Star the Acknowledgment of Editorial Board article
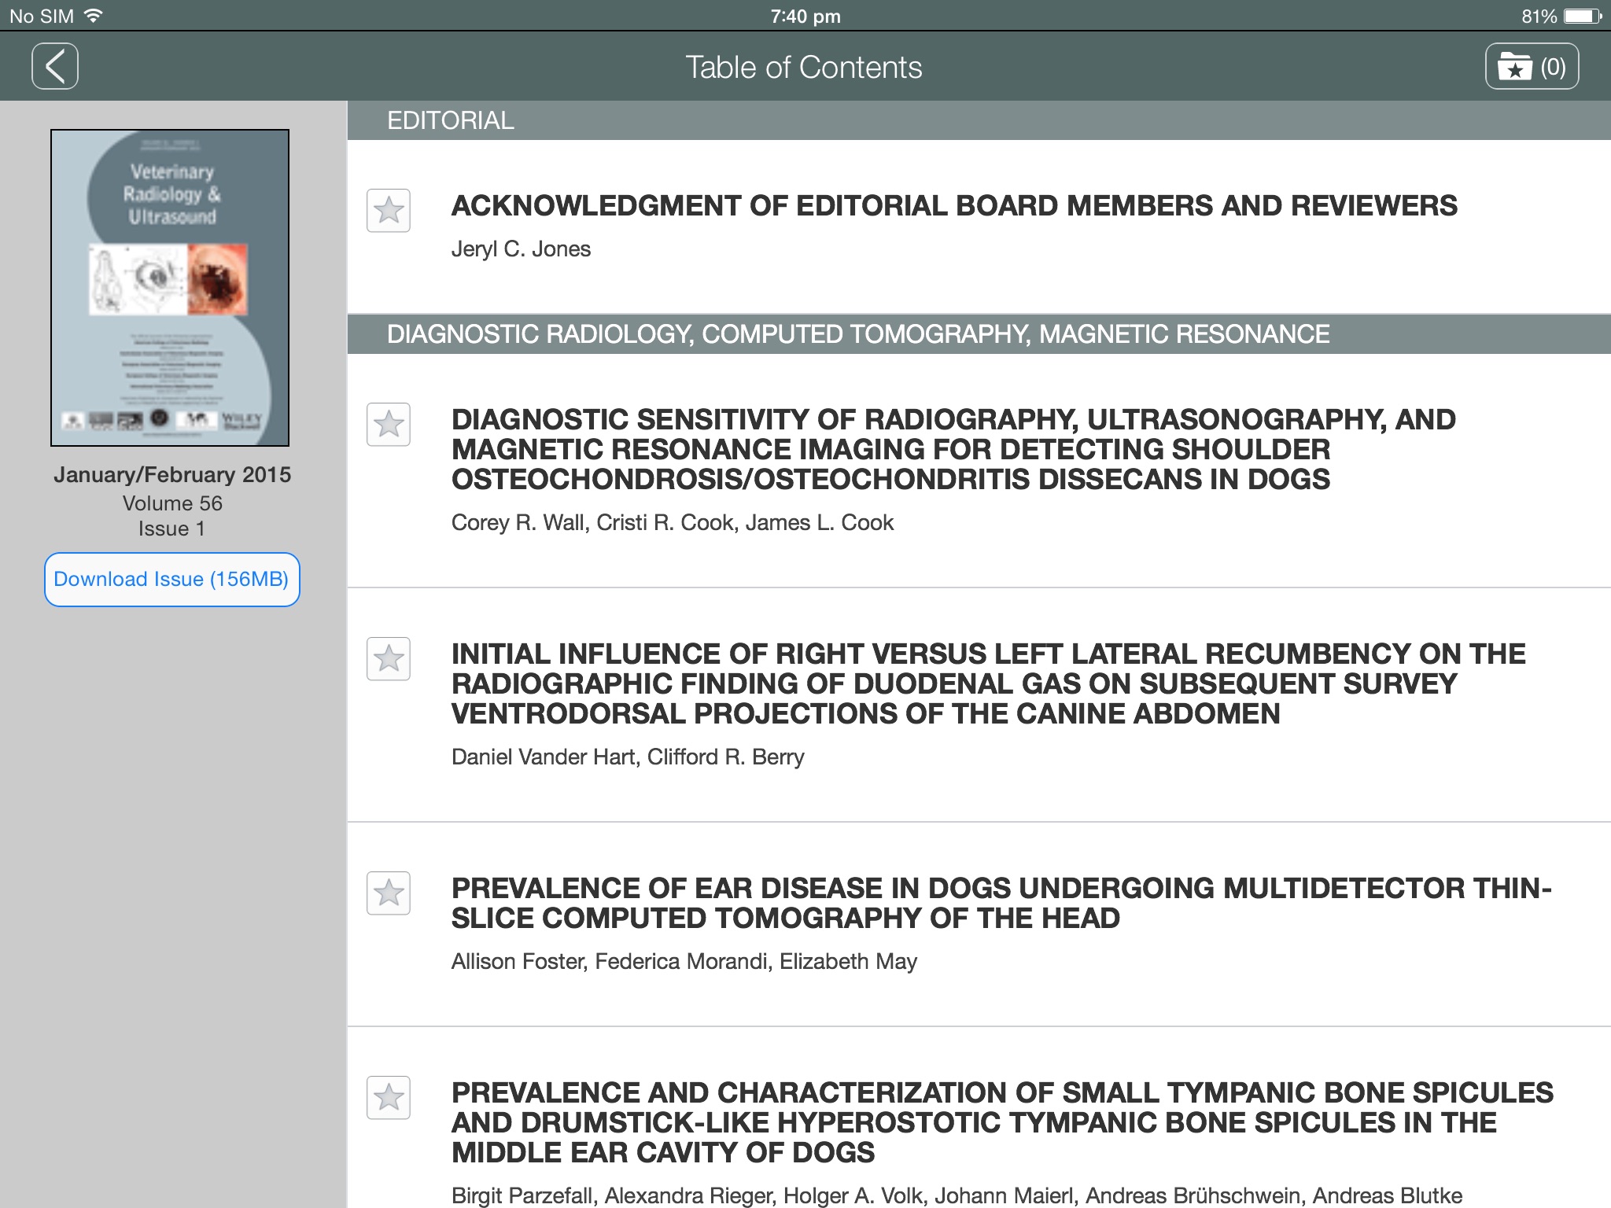Screen dimensions: 1611x1208 pos(389,211)
